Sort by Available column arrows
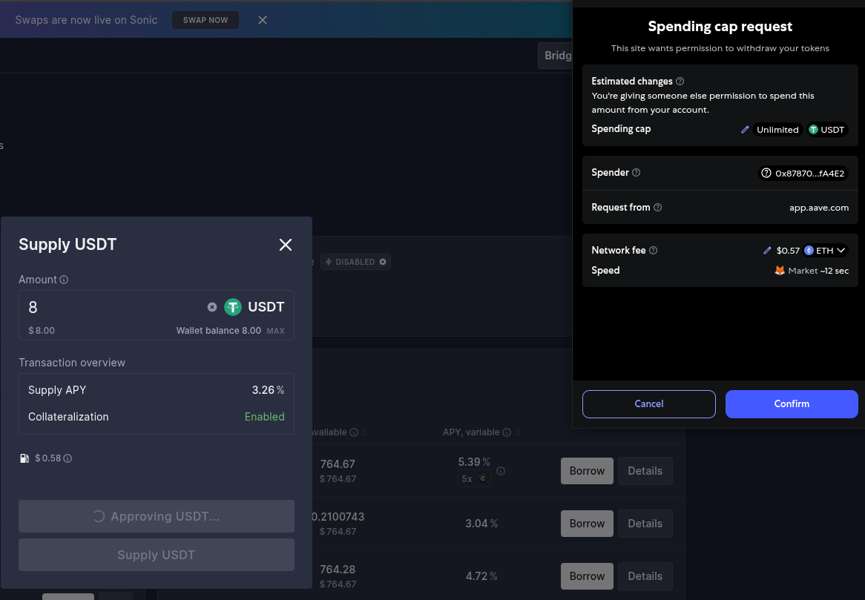 [x=365, y=432]
